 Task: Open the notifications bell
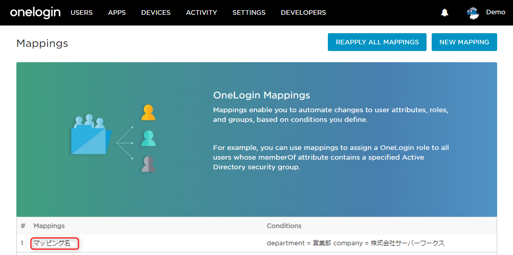coord(444,13)
